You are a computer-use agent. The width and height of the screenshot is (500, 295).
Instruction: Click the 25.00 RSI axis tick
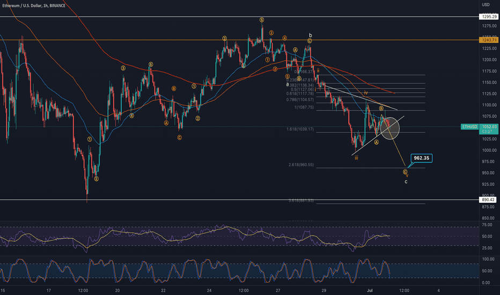487,248
